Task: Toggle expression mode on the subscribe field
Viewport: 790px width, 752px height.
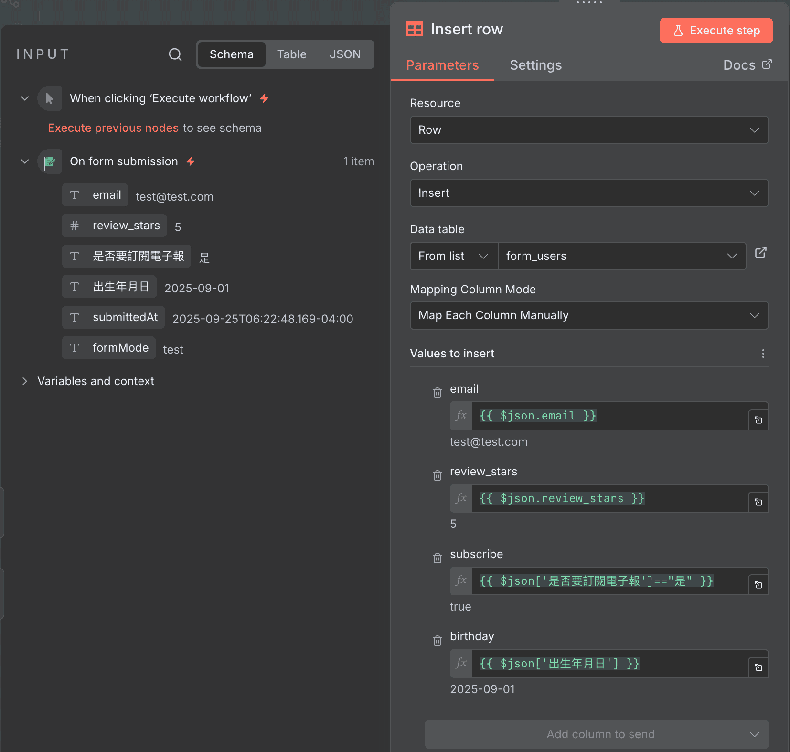Action: (x=461, y=581)
